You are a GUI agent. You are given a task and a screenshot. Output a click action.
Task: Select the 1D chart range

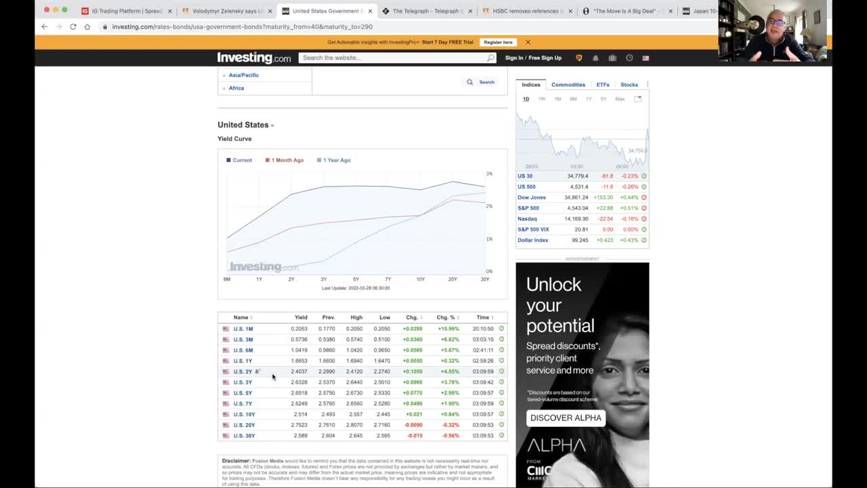[526, 99]
